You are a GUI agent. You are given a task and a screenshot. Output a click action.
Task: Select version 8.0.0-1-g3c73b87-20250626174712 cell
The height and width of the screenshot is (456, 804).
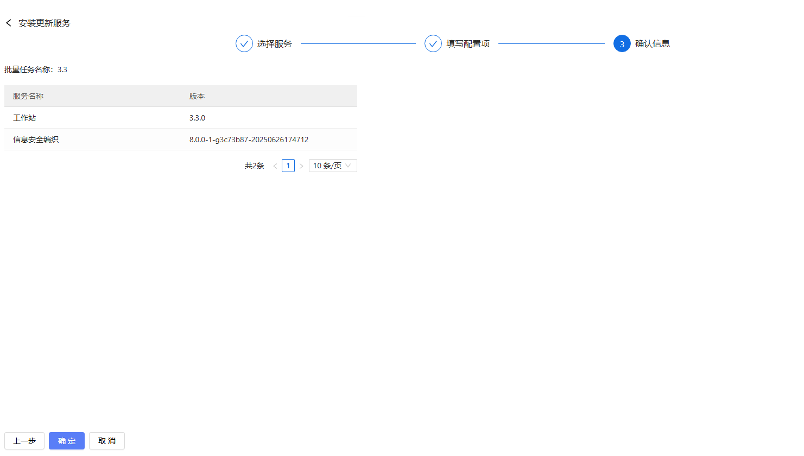[x=269, y=140]
